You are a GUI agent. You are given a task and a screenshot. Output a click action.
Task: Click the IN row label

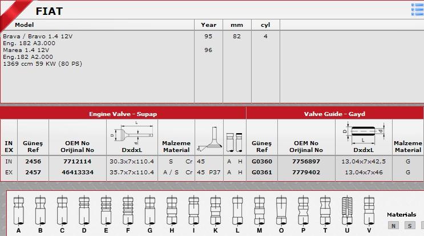[x=9, y=162]
